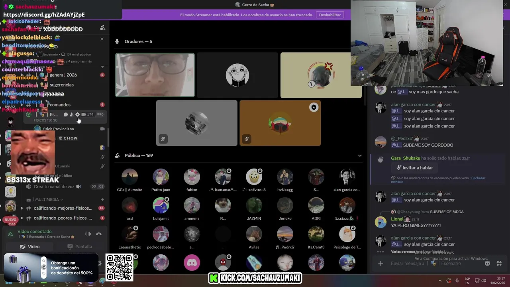Click Invitar a hablar for Gara_Shukaku

click(x=414, y=168)
